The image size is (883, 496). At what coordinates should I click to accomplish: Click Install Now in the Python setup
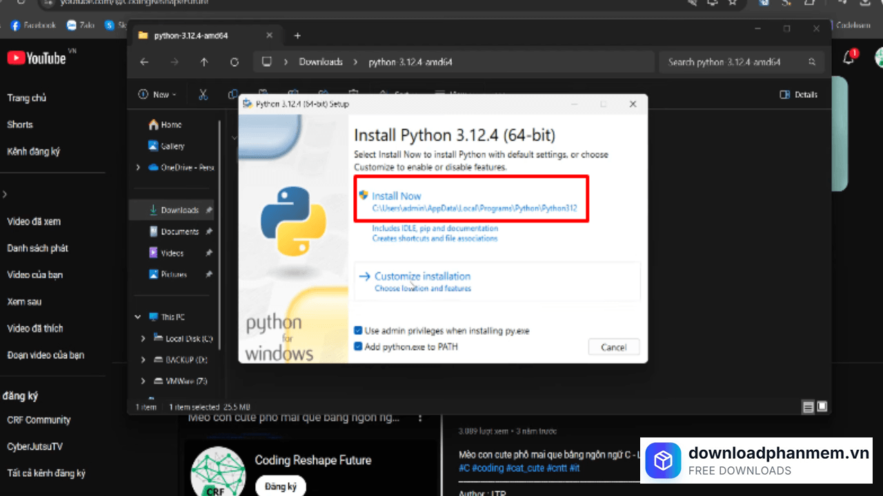[x=397, y=196]
